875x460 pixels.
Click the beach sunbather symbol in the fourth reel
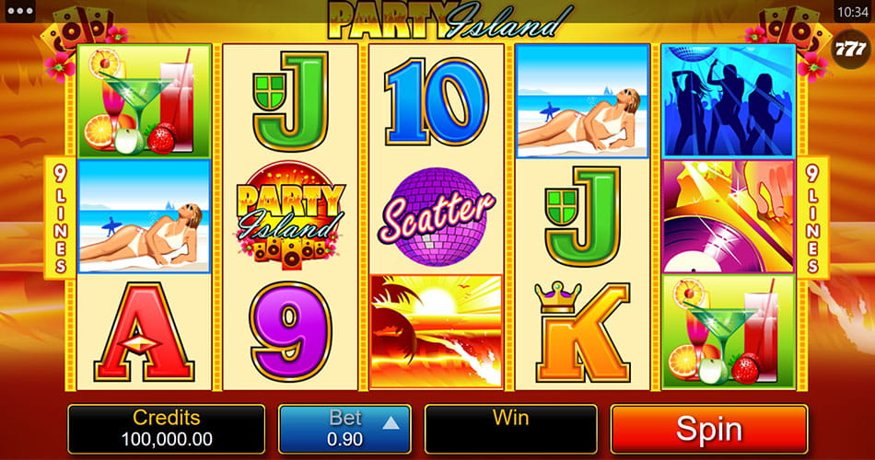tap(582, 101)
